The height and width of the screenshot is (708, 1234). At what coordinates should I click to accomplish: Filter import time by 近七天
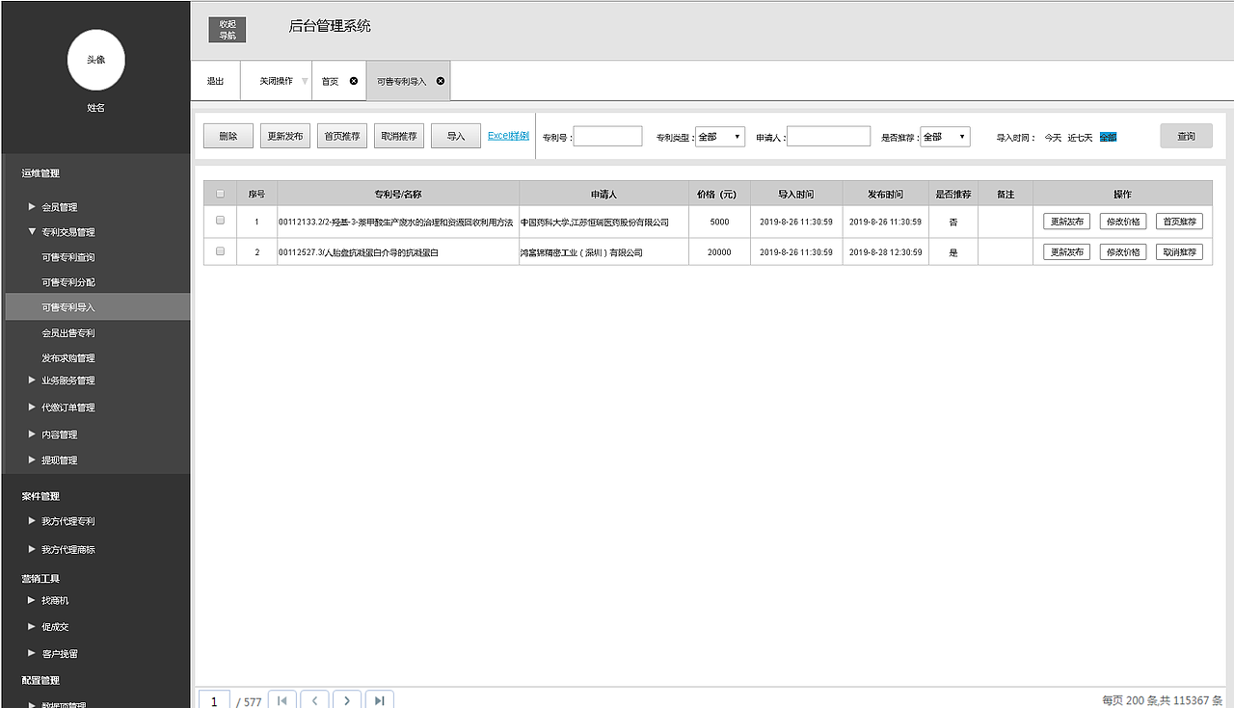(x=1080, y=138)
